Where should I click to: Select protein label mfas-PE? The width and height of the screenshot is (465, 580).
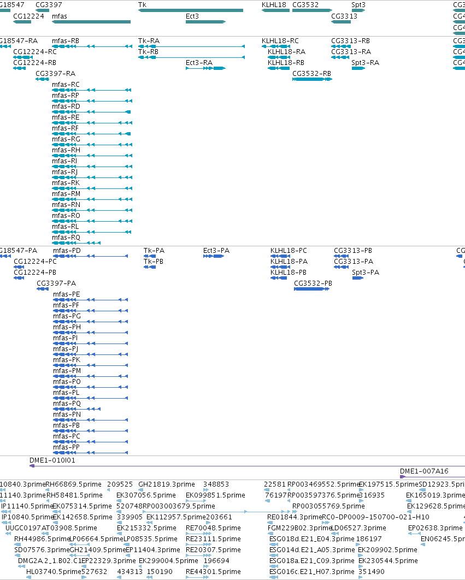click(x=66, y=294)
